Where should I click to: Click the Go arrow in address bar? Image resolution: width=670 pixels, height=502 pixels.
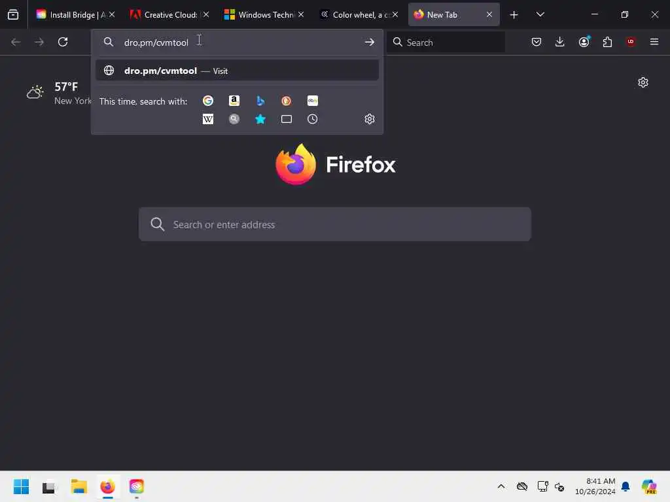click(x=370, y=42)
